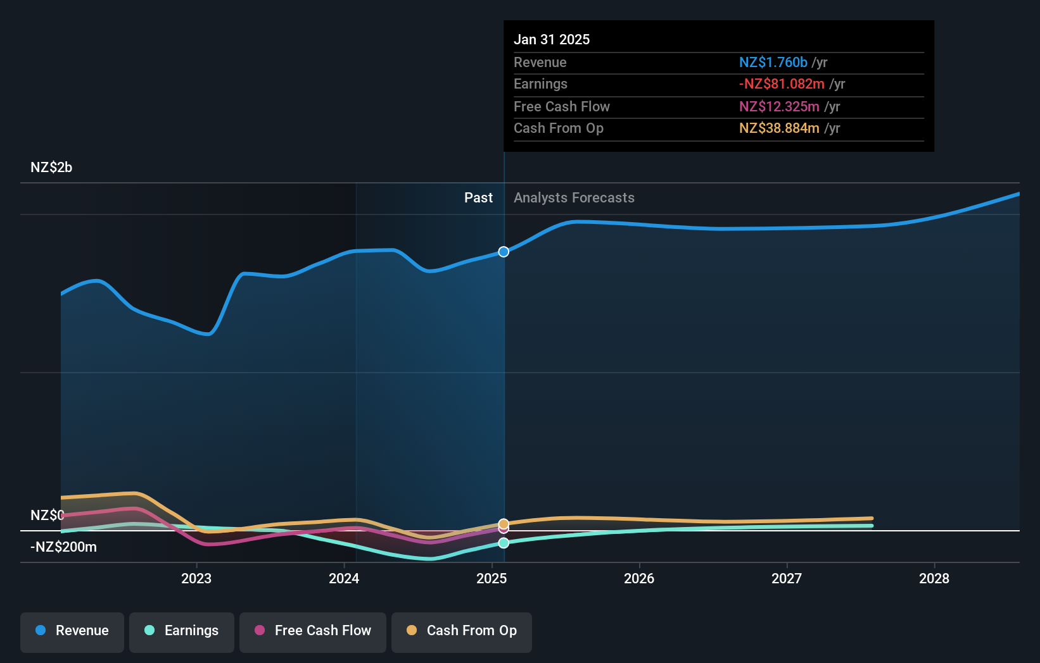Open the Jan 31 2025 tooltip header

tap(552, 39)
